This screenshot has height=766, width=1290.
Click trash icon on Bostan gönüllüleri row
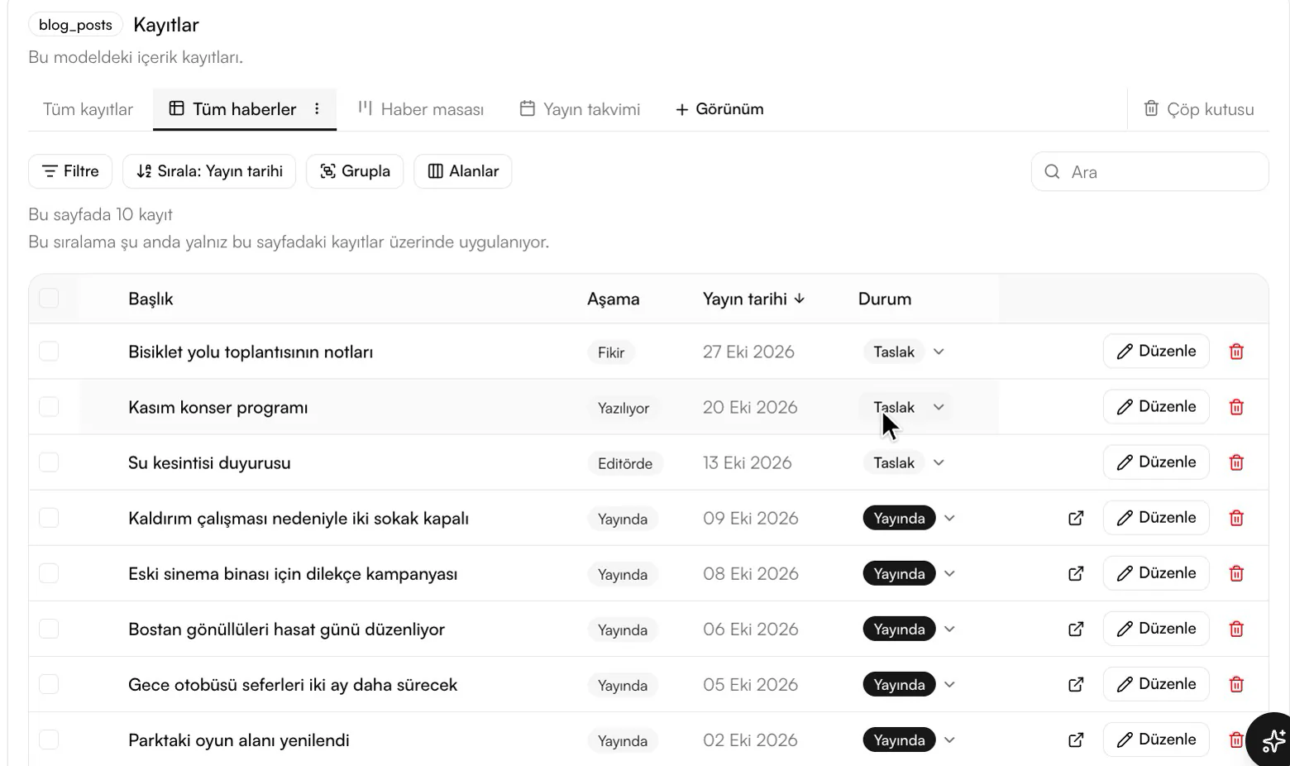[1236, 629]
